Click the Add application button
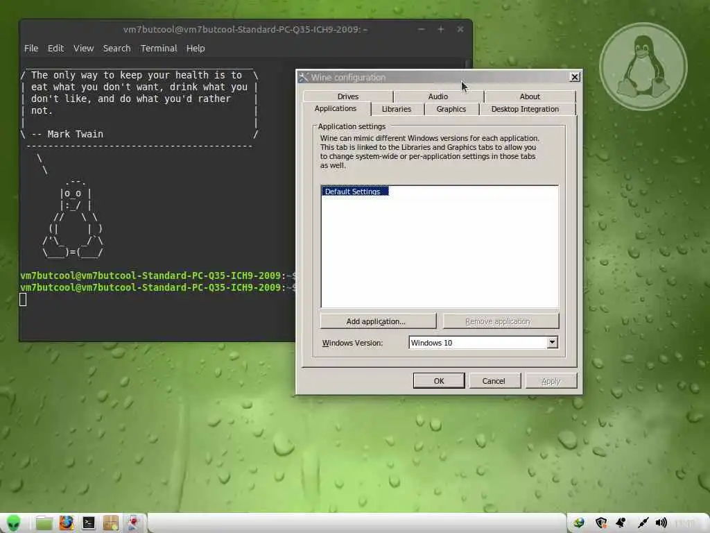 [378, 321]
